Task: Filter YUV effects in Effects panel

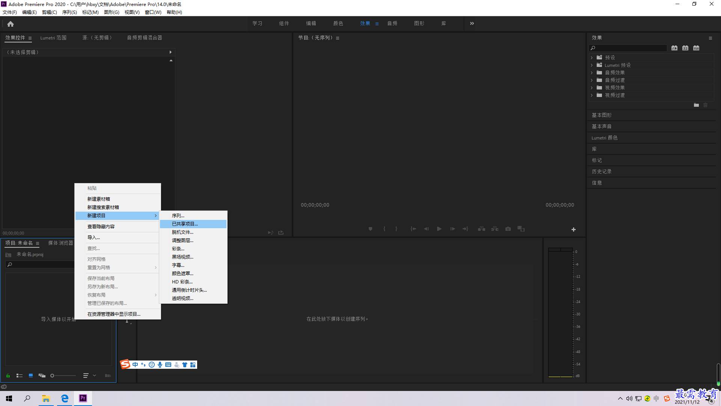Action: pyautogui.click(x=696, y=48)
